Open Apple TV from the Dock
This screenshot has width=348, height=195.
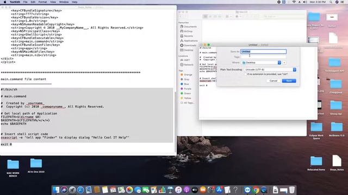coord(195,190)
